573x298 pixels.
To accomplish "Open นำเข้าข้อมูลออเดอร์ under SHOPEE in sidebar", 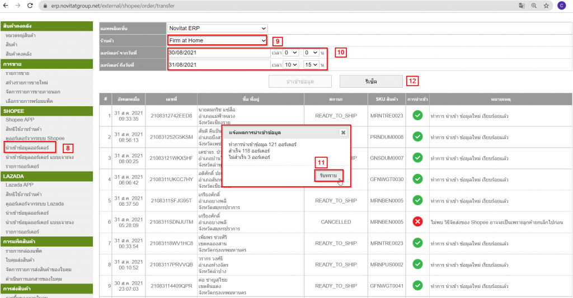I will coord(30,148).
